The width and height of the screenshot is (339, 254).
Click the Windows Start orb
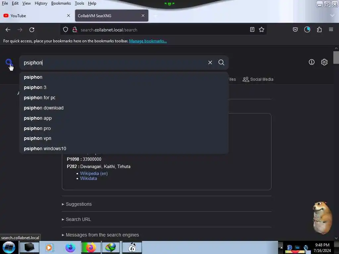(x=9, y=247)
